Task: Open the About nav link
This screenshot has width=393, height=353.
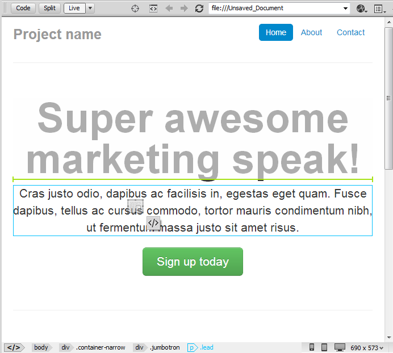Action: [311, 32]
